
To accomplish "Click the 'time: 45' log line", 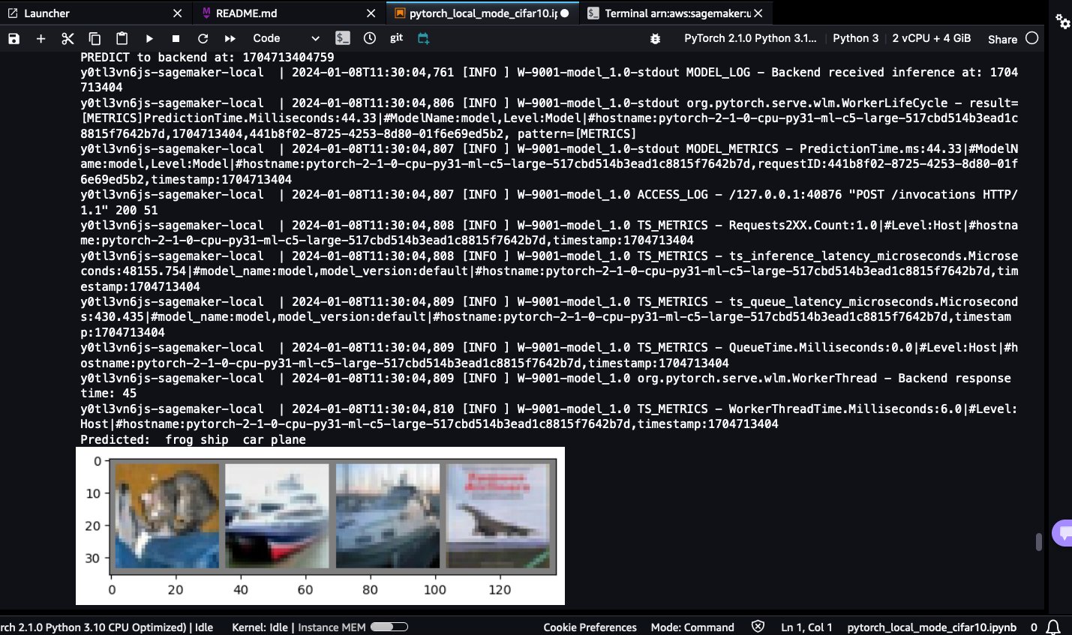I will [x=109, y=394].
